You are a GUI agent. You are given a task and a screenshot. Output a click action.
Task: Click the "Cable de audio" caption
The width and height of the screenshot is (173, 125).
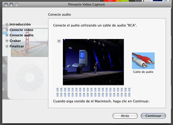tap(143, 72)
